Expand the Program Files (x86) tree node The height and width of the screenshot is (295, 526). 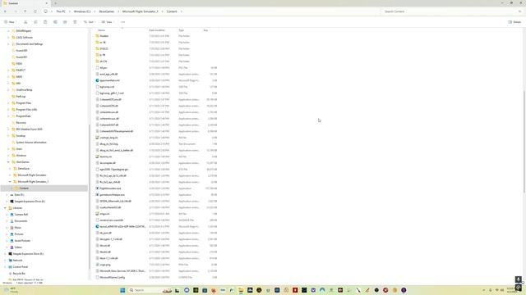pyautogui.click(x=8, y=110)
